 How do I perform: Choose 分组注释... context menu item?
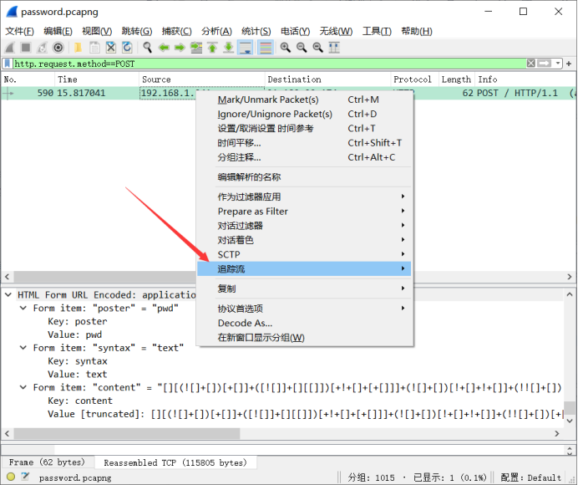tap(305, 157)
